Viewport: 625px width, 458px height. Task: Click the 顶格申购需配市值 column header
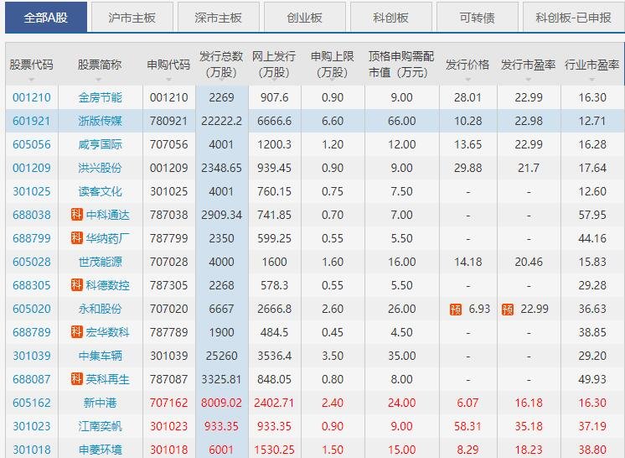click(401, 65)
